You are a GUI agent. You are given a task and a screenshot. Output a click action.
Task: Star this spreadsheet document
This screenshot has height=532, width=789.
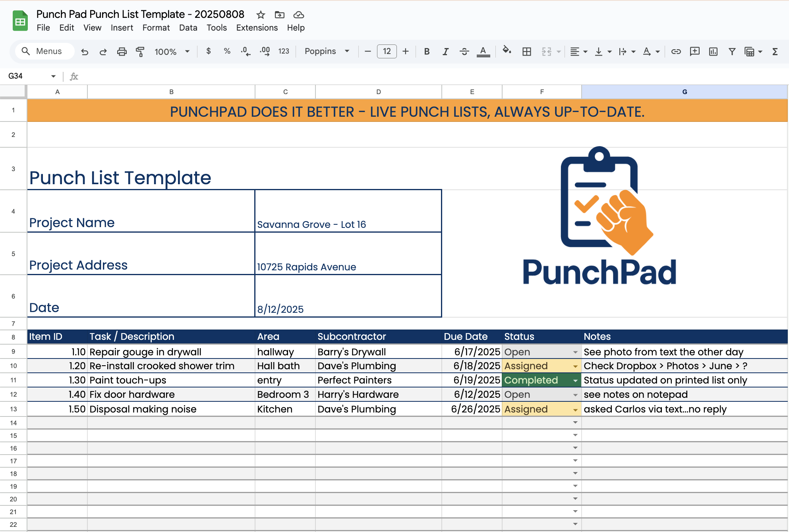(261, 15)
